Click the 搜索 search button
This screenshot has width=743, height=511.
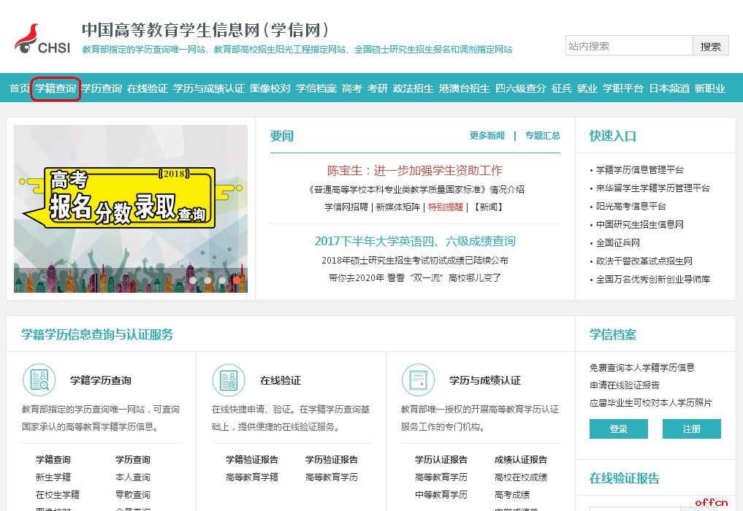pyautogui.click(x=710, y=45)
